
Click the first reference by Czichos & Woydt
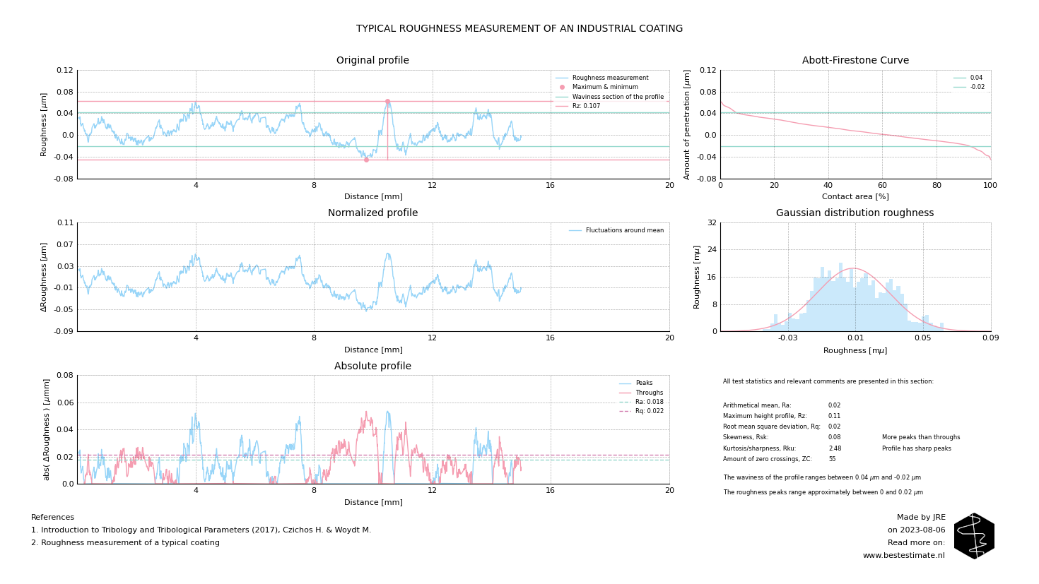[201, 530]
